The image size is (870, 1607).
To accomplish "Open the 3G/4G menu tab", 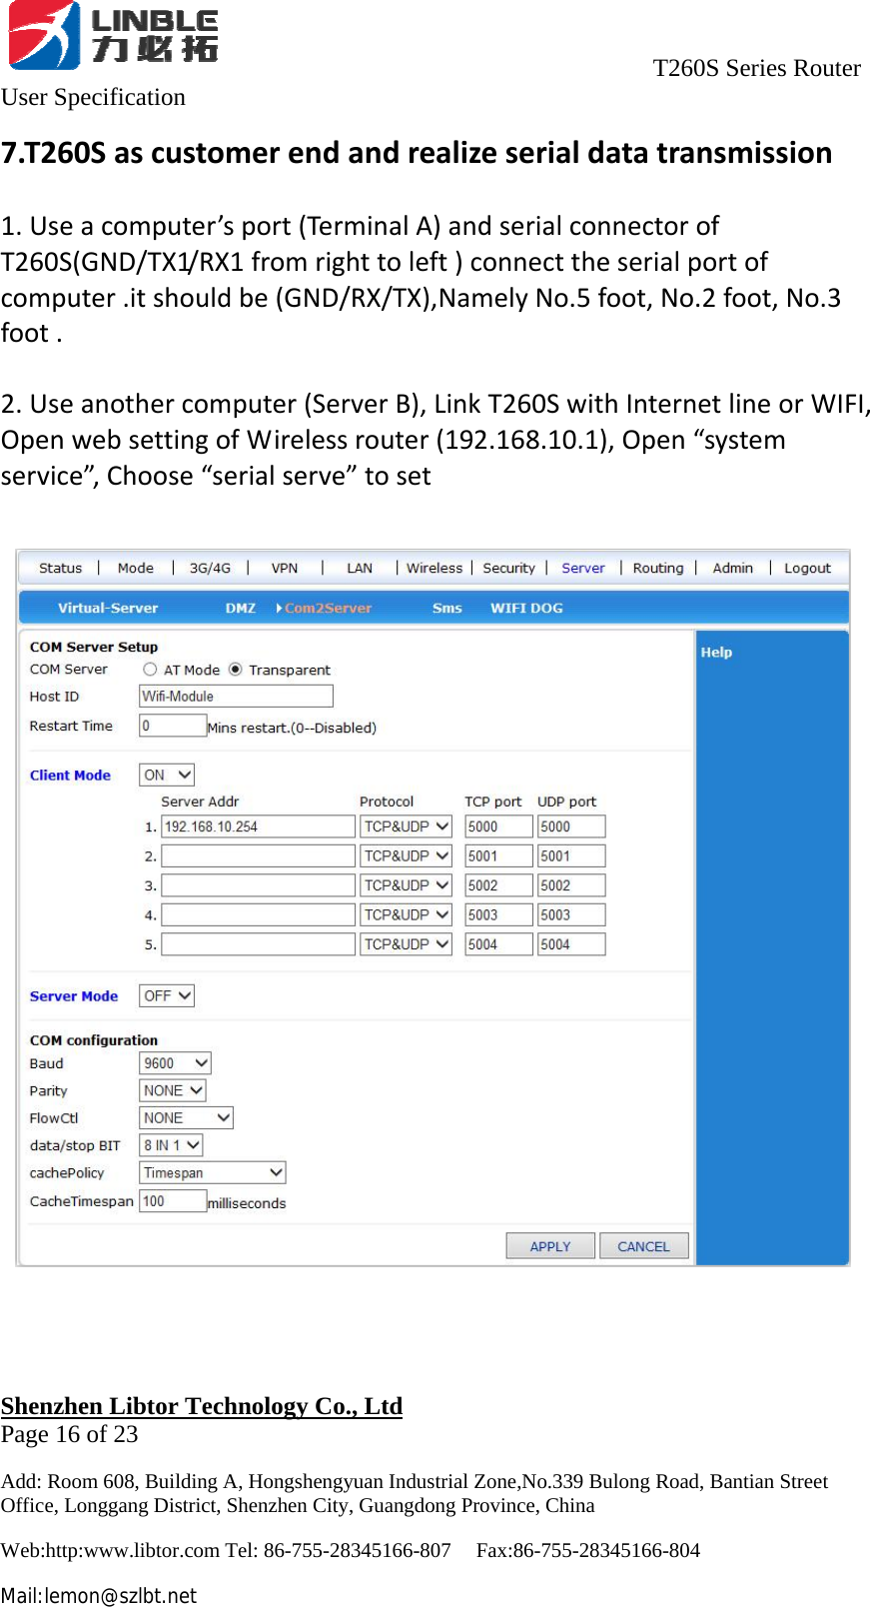I will [210, 568].
